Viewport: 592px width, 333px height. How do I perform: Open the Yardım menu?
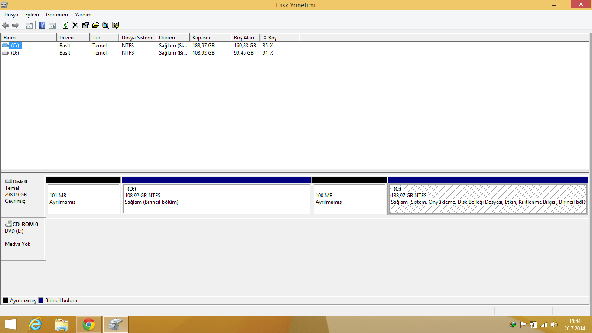click(83, 15)
